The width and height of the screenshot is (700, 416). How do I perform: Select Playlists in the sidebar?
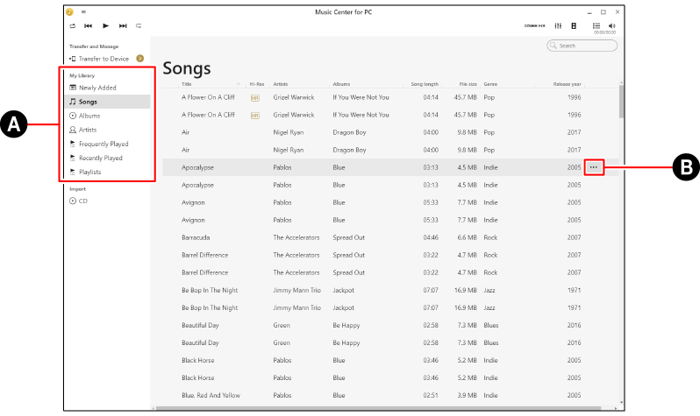89,173
